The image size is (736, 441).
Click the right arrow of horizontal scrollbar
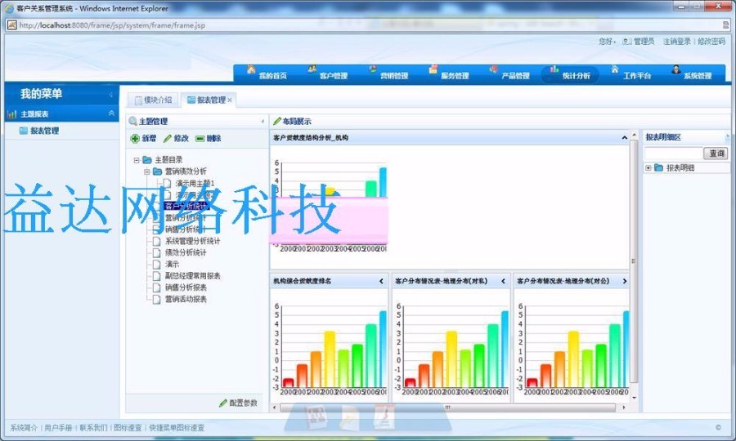pyautogui.click(x=624, y=408)
